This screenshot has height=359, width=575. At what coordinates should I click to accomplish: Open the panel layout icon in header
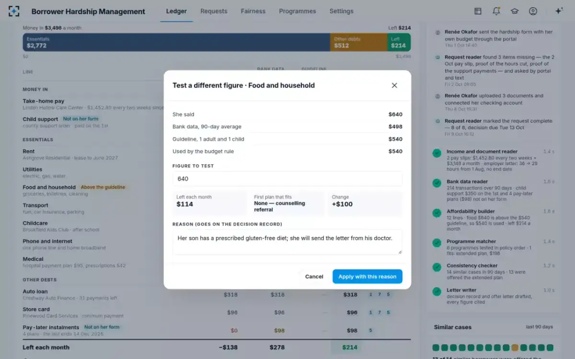[478, 11]
